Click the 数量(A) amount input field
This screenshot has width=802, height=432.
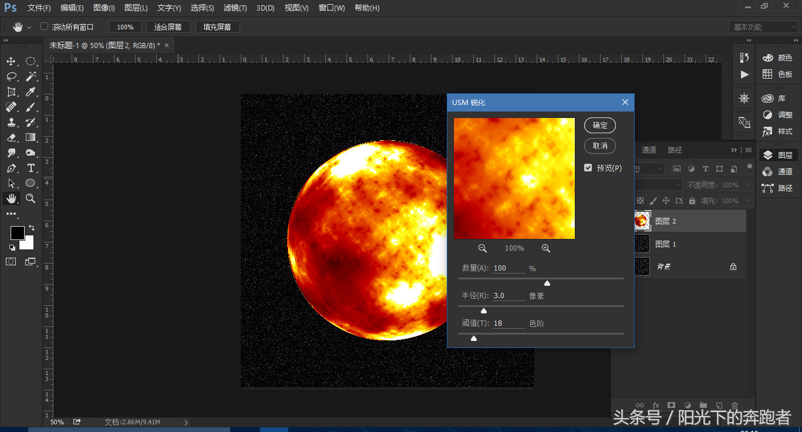point(509,268)
